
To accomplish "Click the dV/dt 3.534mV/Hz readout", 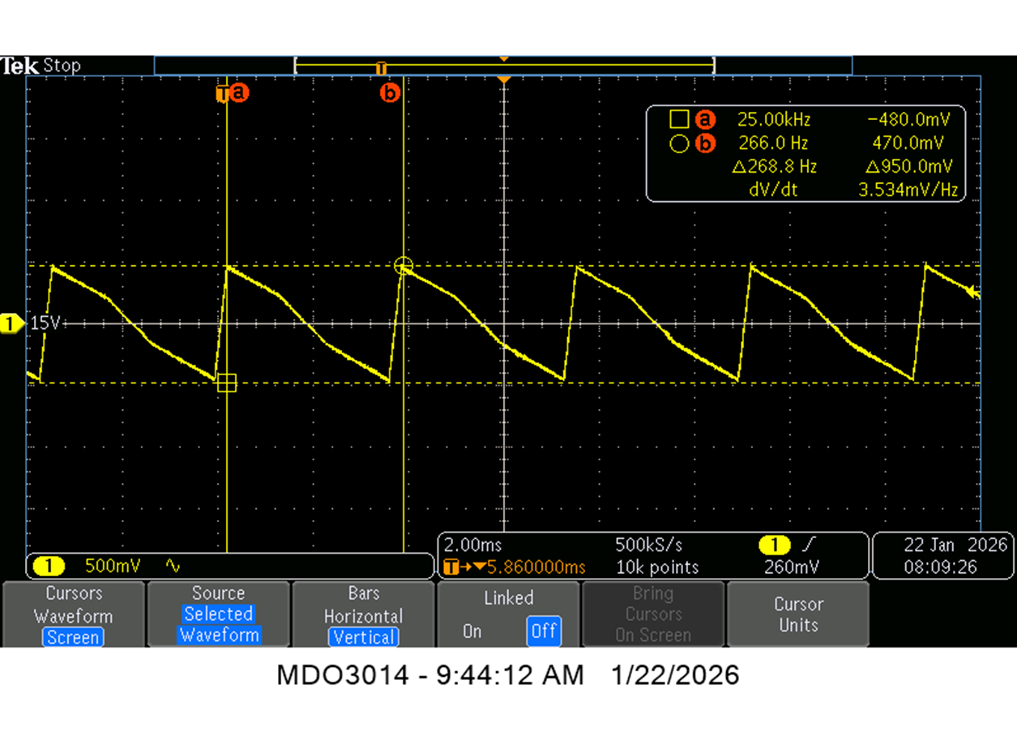I will (x=852, y=190).
